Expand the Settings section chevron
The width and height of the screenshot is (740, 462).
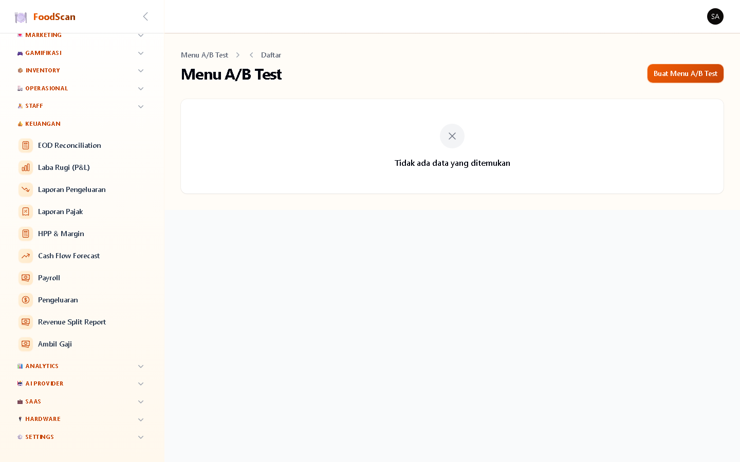tap(141, 437)
